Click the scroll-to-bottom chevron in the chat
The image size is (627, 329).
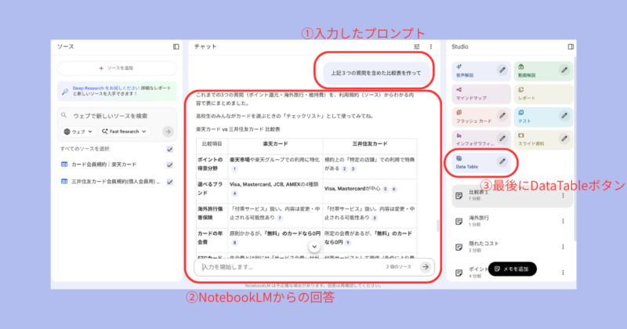tap(313, 248)
